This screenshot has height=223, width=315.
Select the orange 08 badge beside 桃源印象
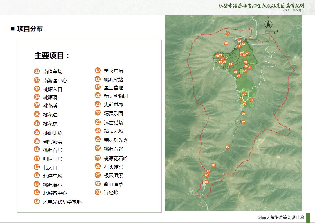37,132
